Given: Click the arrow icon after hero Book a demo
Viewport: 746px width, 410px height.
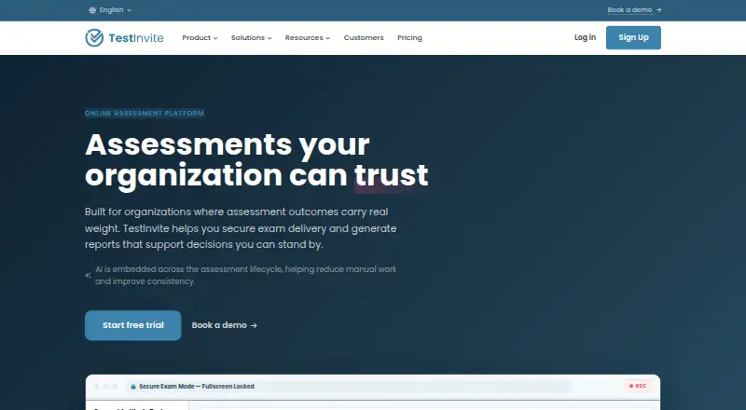Looking at the screenshot, I should pos(254,326).
